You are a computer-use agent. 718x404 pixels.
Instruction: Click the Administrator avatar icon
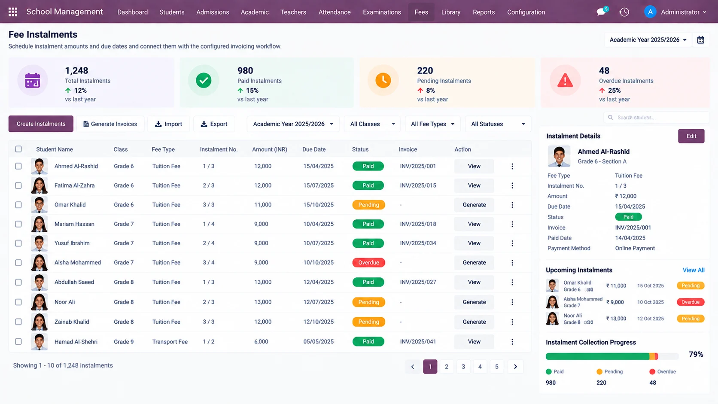650,12
